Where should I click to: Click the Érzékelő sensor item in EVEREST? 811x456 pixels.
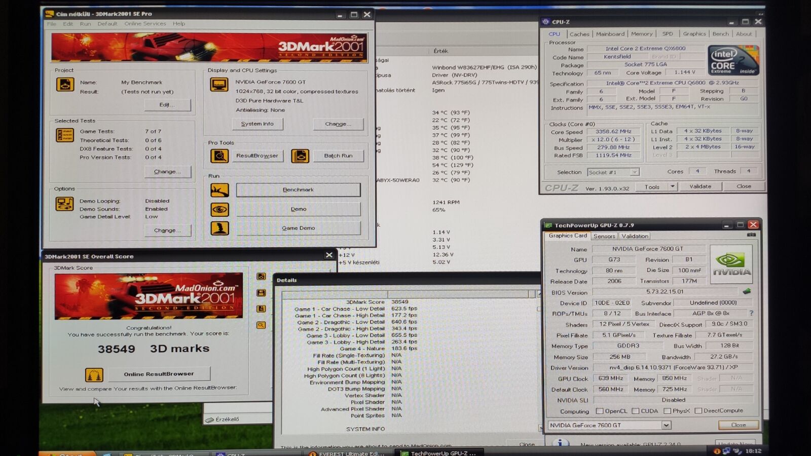223,420
